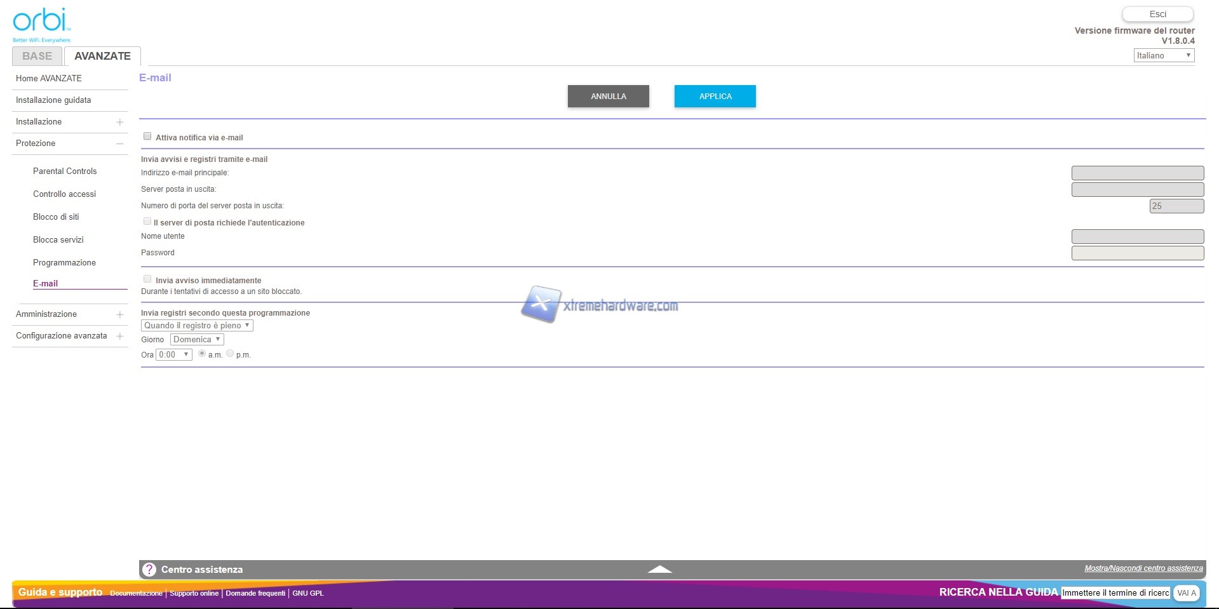Expand help center with the up arrow
1219x609 pixels.
[659, 569]
